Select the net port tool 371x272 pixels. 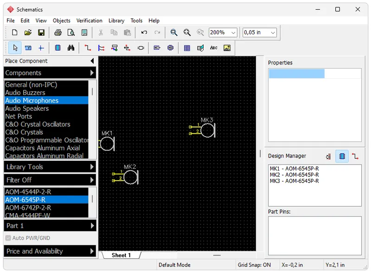(x=157, y=48)
